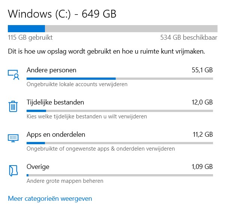Viewport: 231px width, 209px height.
Task: Open the Tijdelijke bestanden category label
Action: 55,102
